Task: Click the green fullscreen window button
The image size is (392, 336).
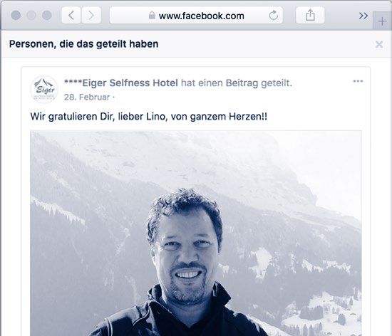Action: (47, 15)
